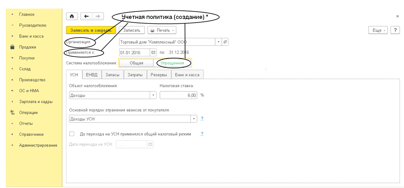Screen dimensions: 404x188
Task: Open the Банк и касса tab
Action: pyautogui.click(x=187, y=74)
